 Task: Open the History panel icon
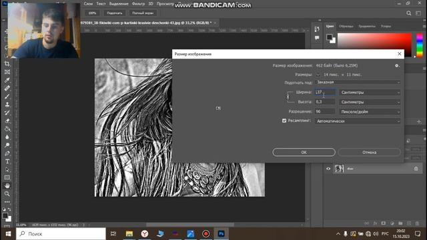pos(317,29)
